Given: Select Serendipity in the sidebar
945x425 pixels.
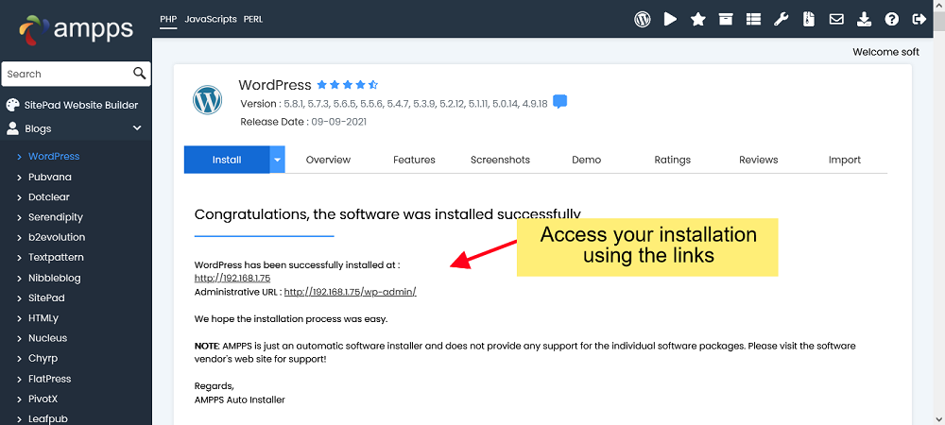Looking at the screenshot, I should [x=56, y=216].
